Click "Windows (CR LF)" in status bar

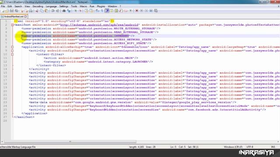(233, 147)
